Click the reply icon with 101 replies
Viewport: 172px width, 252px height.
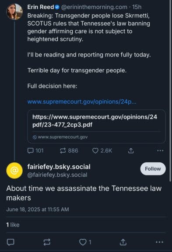[x=30, y=151]
